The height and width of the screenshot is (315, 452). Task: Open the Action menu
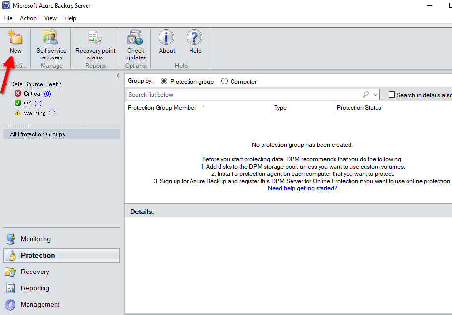[x=28, y=18]
